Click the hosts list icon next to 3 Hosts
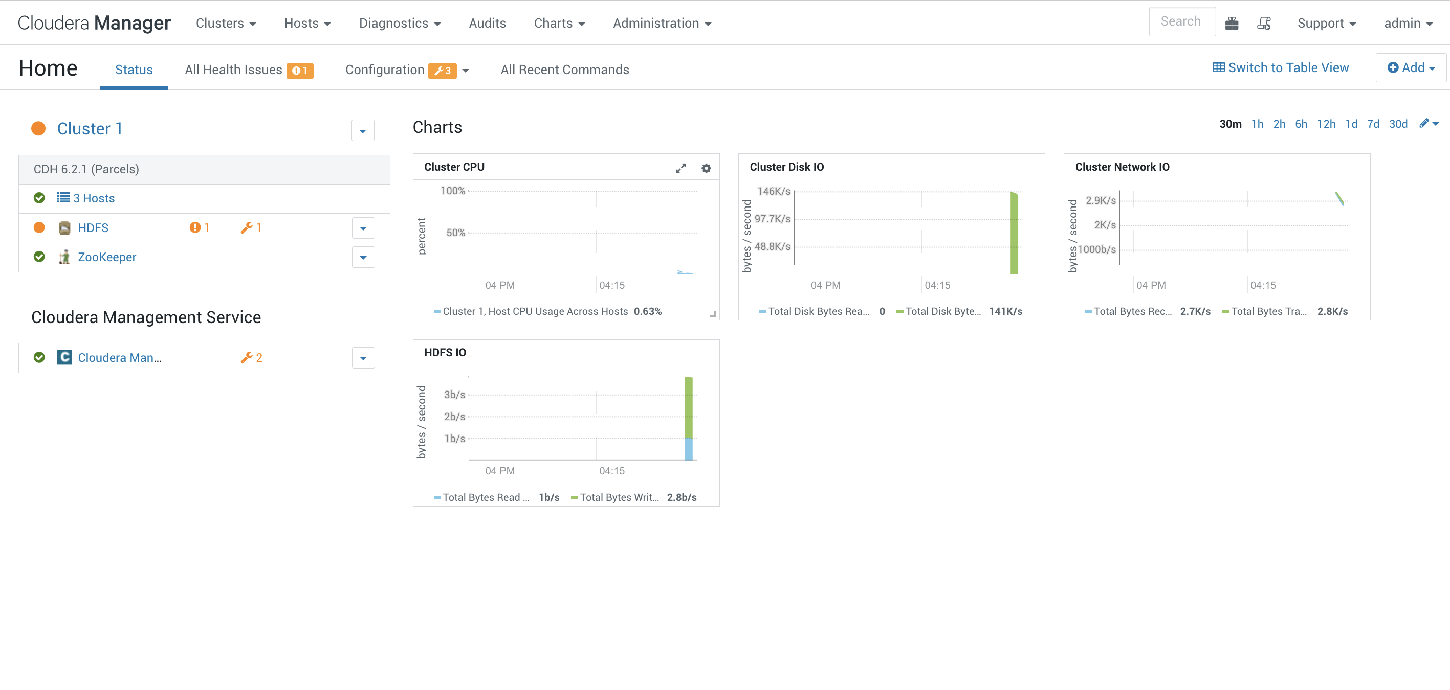 click(63, 197)
